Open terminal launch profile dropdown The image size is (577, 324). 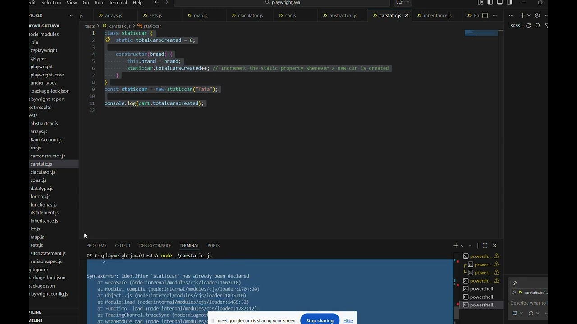tap(462, 246)
